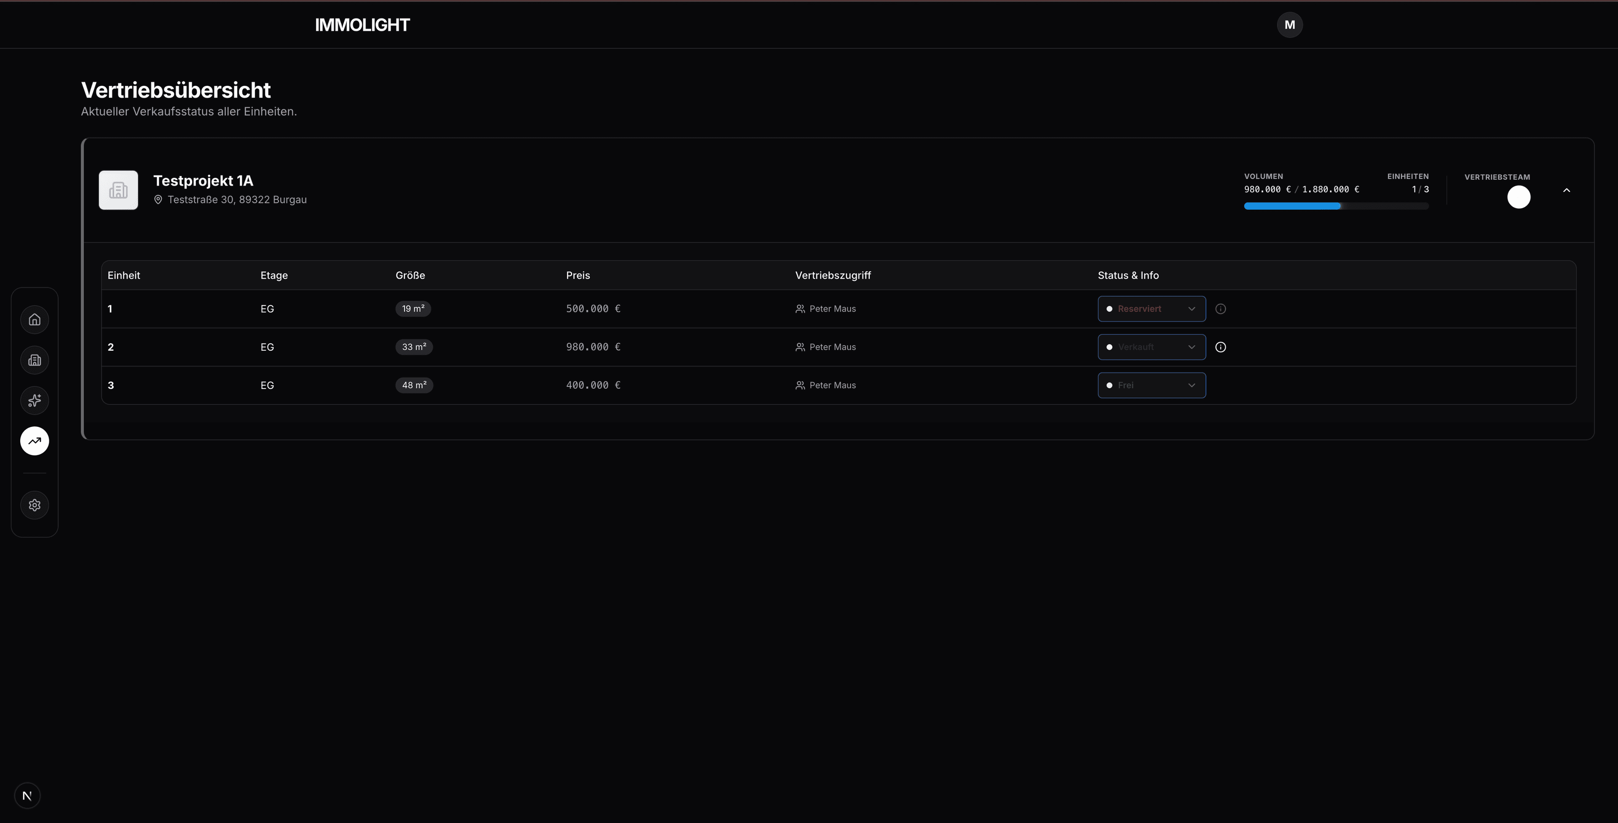Open the user menu with the M avatar

(1289, 25)
